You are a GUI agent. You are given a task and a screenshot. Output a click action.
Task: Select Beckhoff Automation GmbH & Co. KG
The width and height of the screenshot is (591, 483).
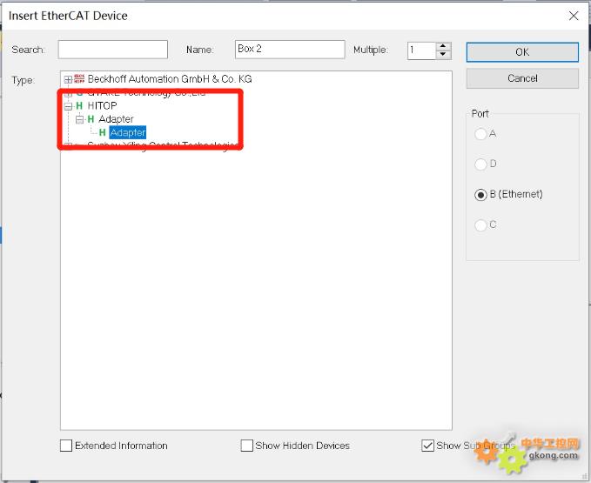tap(170, 79)
